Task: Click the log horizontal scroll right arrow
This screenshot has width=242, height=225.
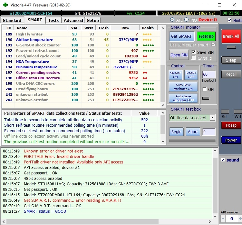Action: click(x=209, y=221)
